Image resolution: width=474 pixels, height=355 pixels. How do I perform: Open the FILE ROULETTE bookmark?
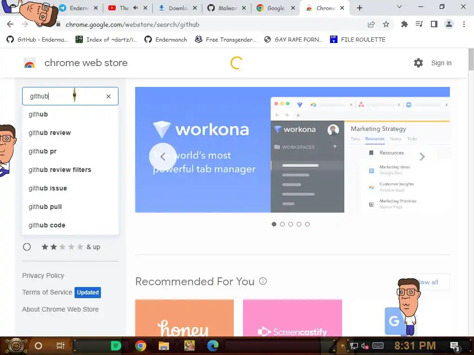coord(358,40)
